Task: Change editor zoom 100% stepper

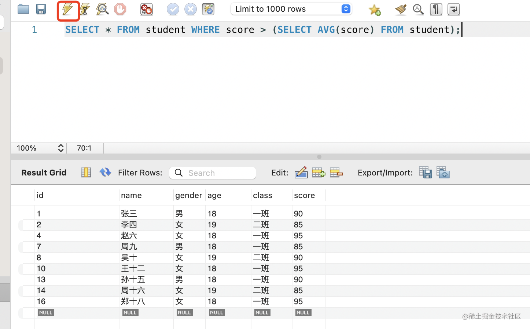Action: (61, 148)
